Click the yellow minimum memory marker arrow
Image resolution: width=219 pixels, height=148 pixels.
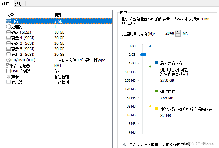pos(150,106)
